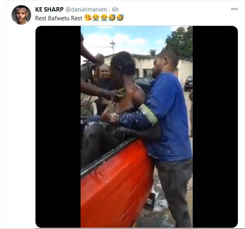Viewport: 245px width, 229px height.
Task: Click the last rolling-laughing emoji
Action: tap(120, 18)
